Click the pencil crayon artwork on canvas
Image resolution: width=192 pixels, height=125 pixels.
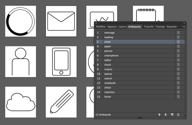click(x=62, y=101)
